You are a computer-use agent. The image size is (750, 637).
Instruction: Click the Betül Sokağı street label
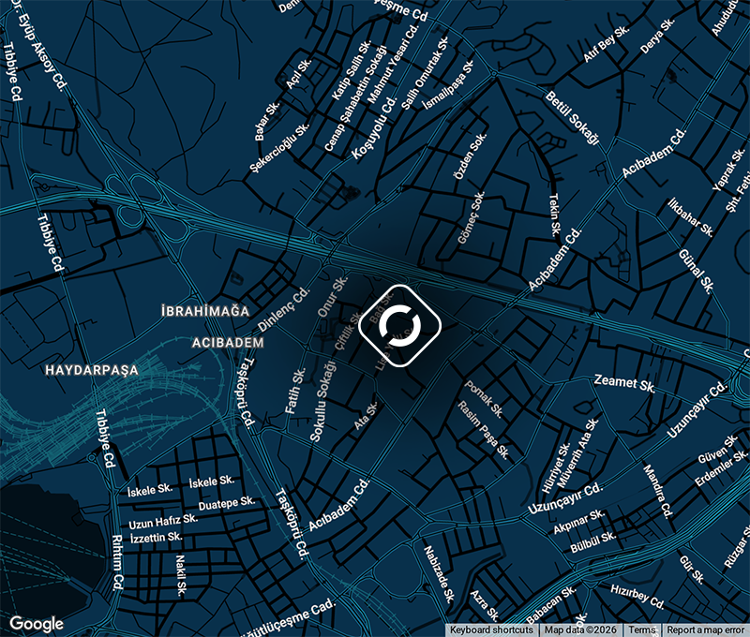tap(571, 119)
